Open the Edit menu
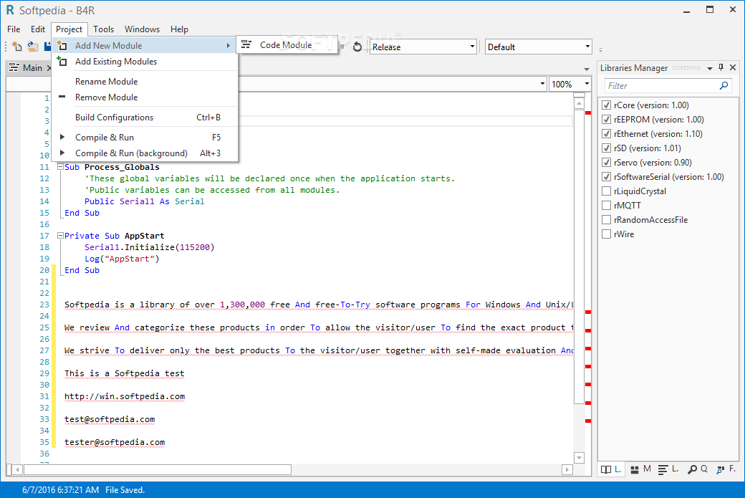This screenshot has width=745, height=498. 38,29
